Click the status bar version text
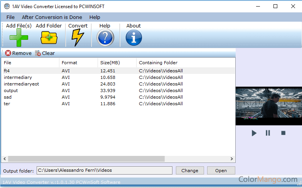This screenshot has height=188, width=302. [61, 182]
